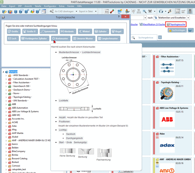Screen dimensions: 195x173
Task: Click the red measuring tool toolbar icon
Action: 112,11
